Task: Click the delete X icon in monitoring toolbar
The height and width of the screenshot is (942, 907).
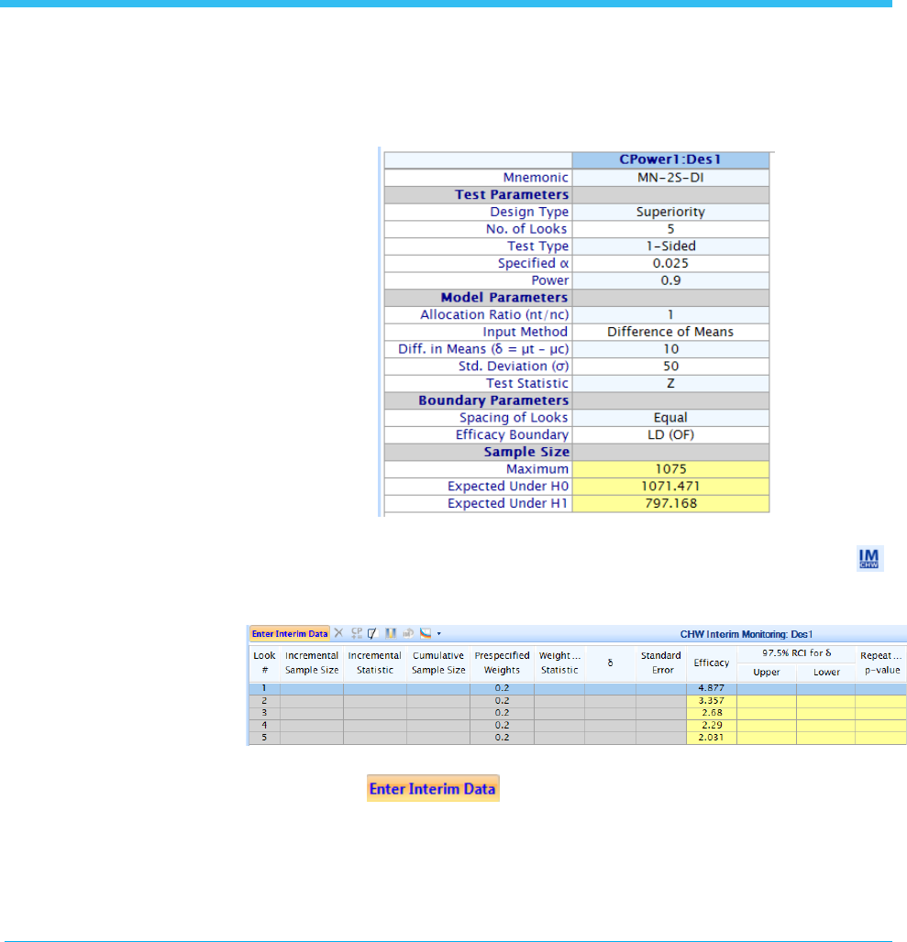Action: click(339, 633)
